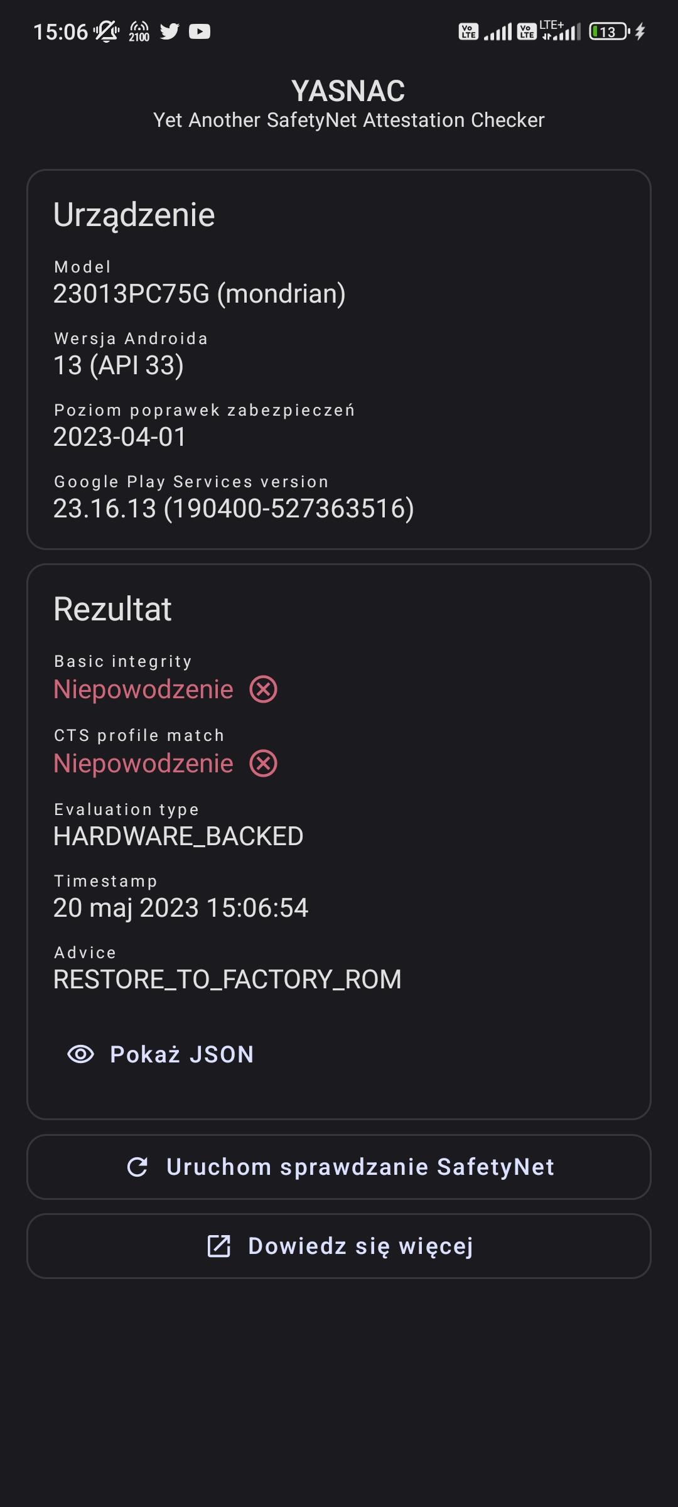678x1507 pixels.
Task: Tap the YouTube icon in status bar
Action: [200, 31]
